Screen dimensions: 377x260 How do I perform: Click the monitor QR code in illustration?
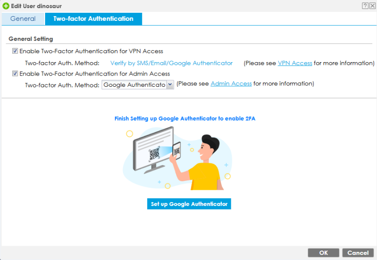(154, 154)
